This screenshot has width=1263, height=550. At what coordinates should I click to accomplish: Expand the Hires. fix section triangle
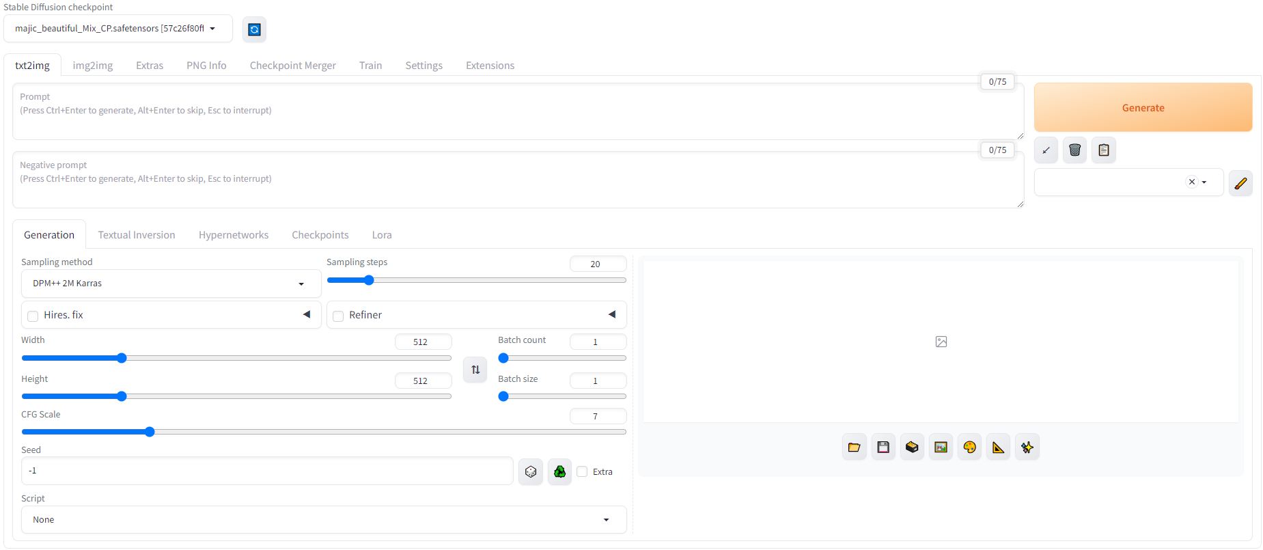pos(307,314)
